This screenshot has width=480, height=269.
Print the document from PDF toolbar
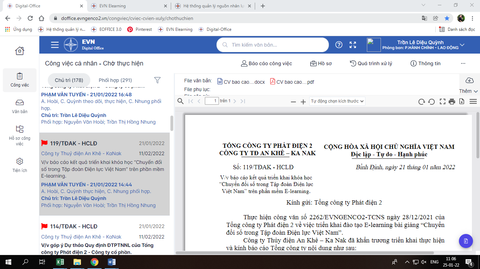tap(452, 102)
